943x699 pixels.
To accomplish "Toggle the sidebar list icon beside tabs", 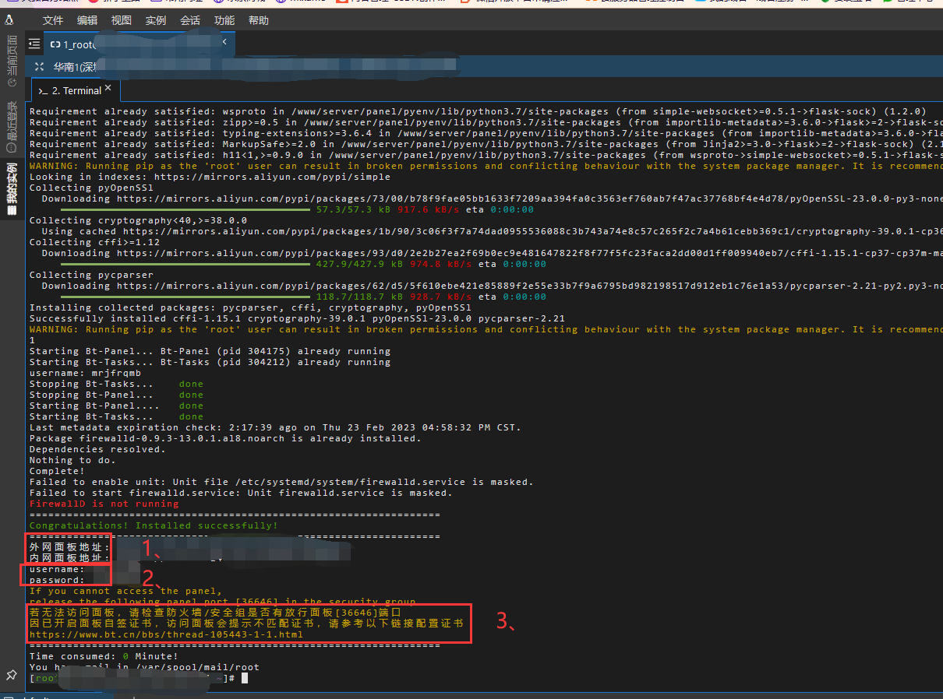I will click(x=34, y=44).
